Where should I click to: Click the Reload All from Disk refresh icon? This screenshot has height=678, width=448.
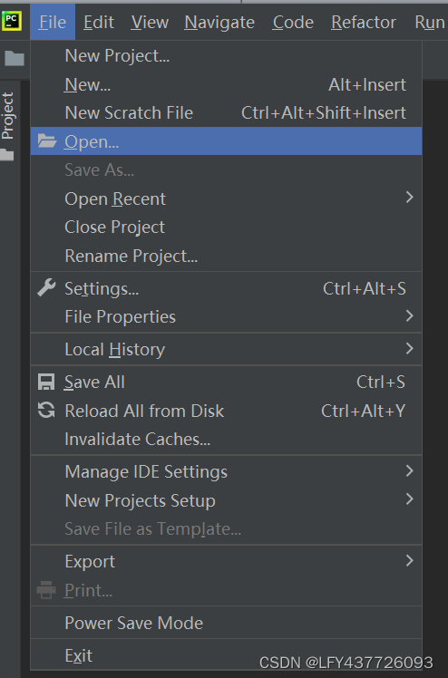click(46, 411)
